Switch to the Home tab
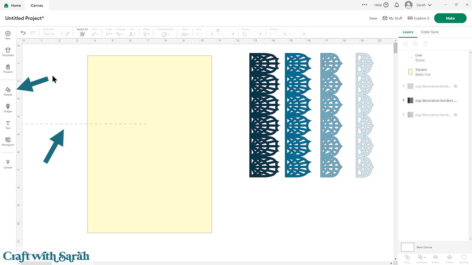 13,5
